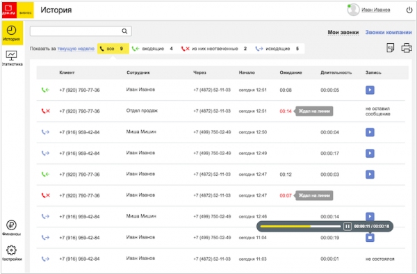Sort by Начало column header
Image resolution: width=417 pixels, height=274 pixels.
(x=247, y=72)
